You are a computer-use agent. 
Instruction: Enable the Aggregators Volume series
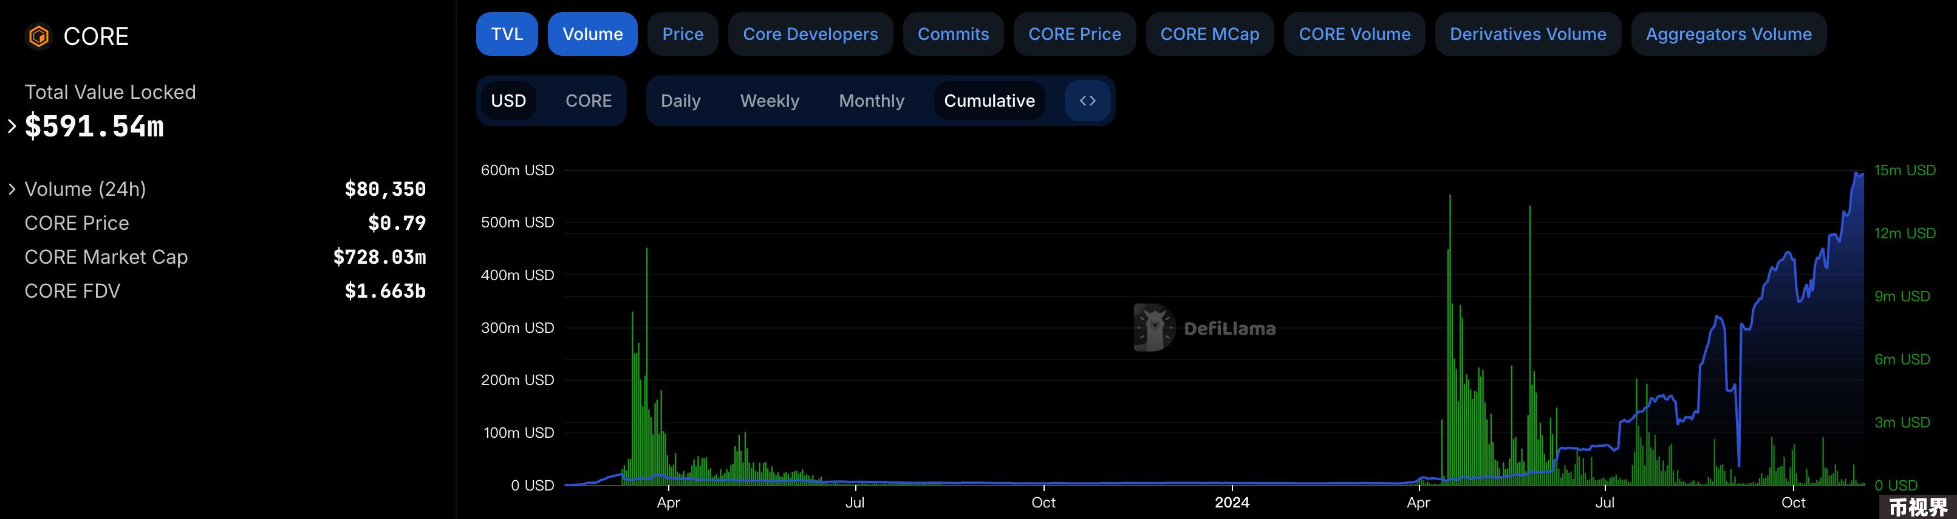1729,34
